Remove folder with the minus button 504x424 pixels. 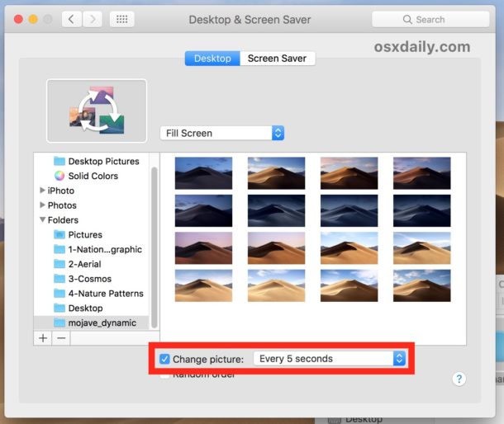click(x=61, y=338)
